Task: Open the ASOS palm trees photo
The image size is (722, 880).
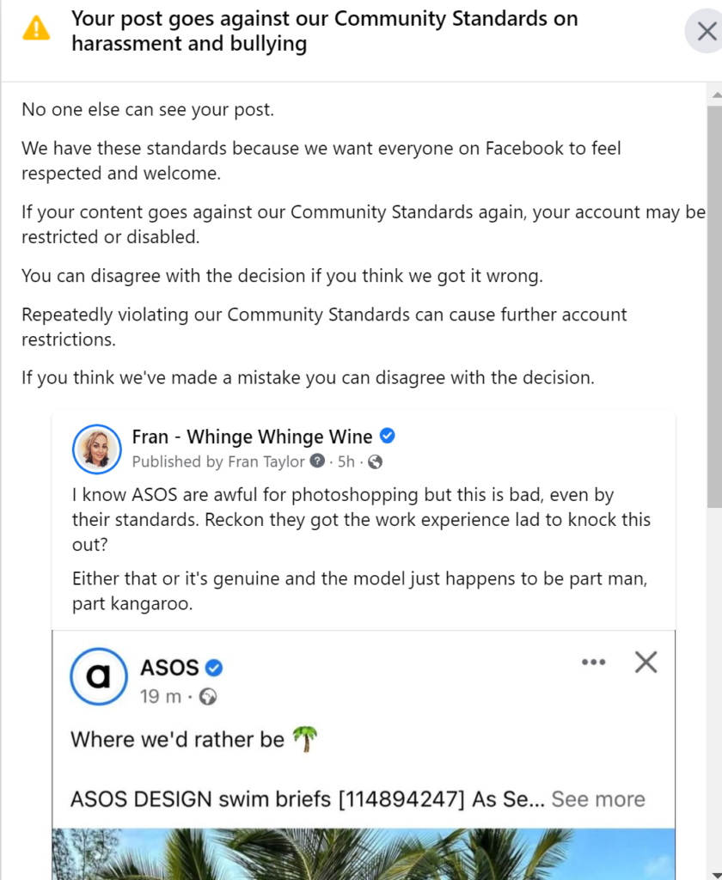Action: [x=364, y=854]
